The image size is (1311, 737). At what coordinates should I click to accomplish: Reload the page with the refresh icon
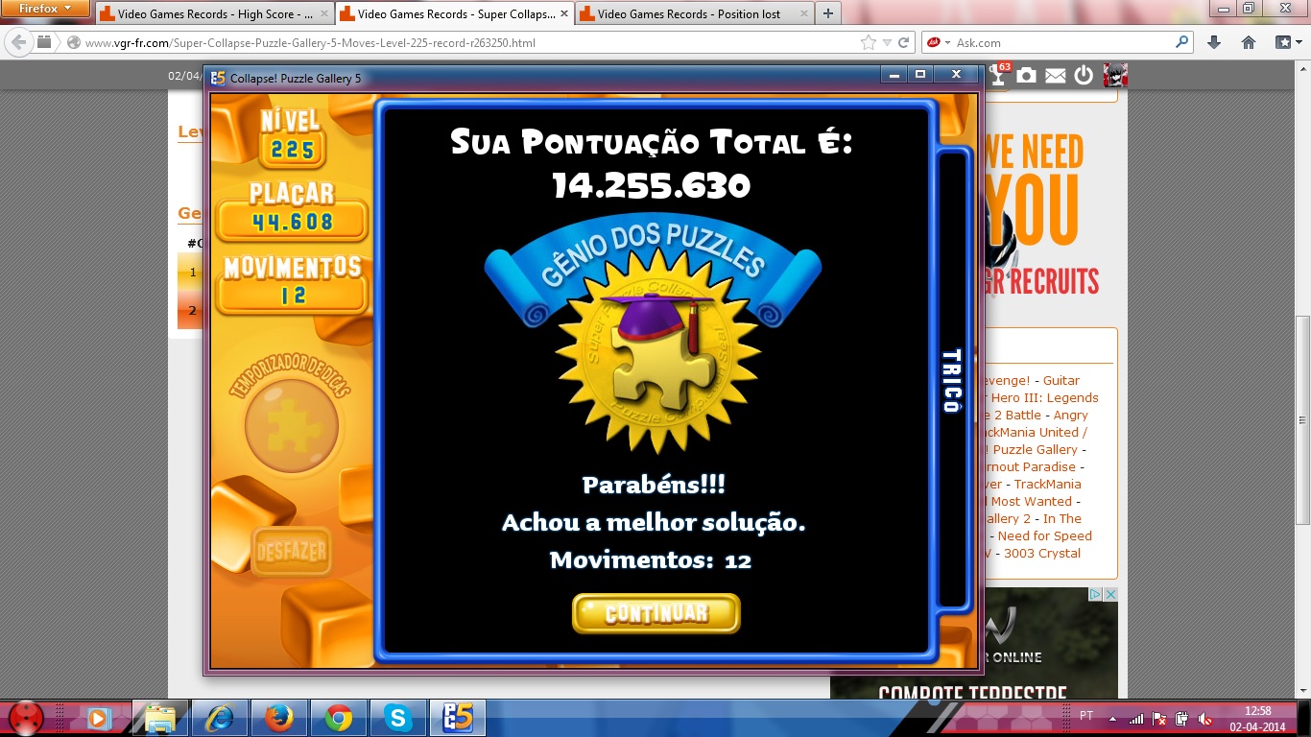tap(904, 42)
